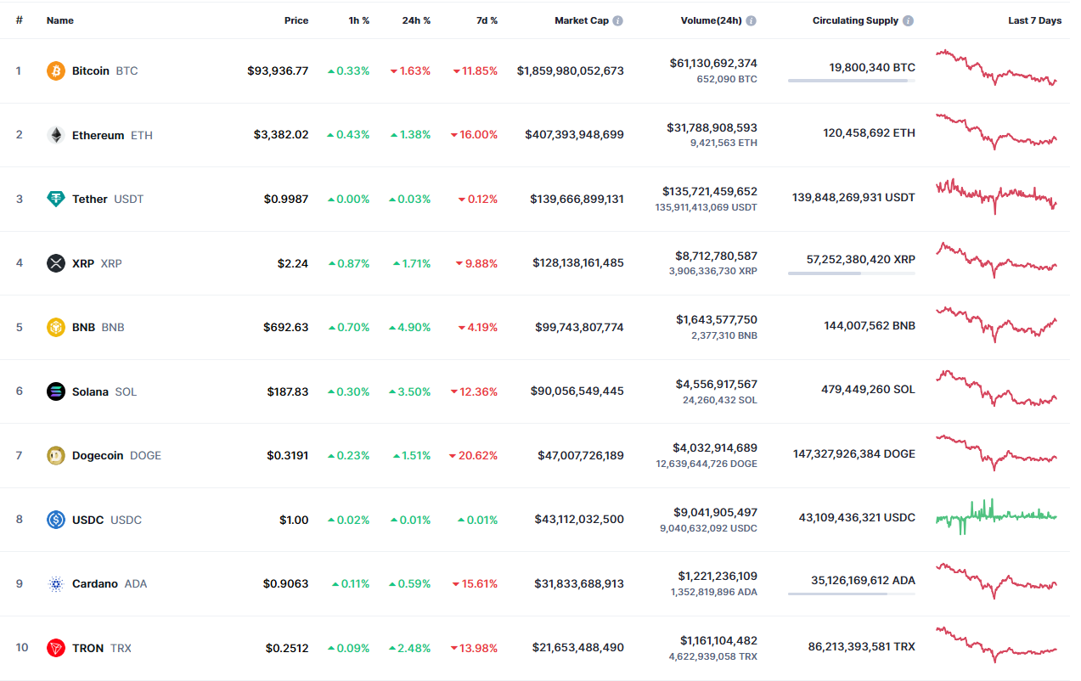Screen dimensions: 1081x681
Task: Click the TRON coin logo icon
Action: click(x=56, y=648)
